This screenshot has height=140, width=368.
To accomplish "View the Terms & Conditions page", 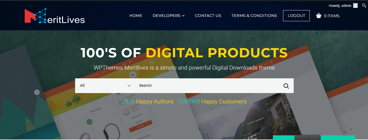I will coord(254,16).
